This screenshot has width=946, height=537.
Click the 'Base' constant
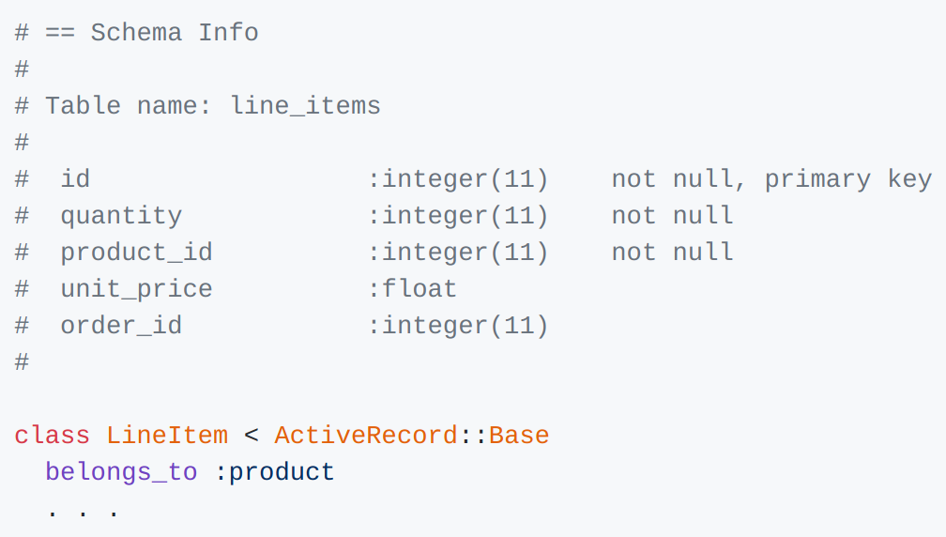tap(519, 436)
